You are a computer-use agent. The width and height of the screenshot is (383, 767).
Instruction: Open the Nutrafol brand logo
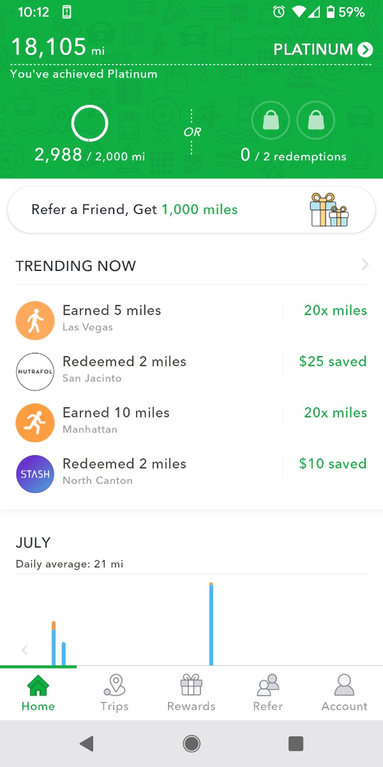click(x=35, y=371)
